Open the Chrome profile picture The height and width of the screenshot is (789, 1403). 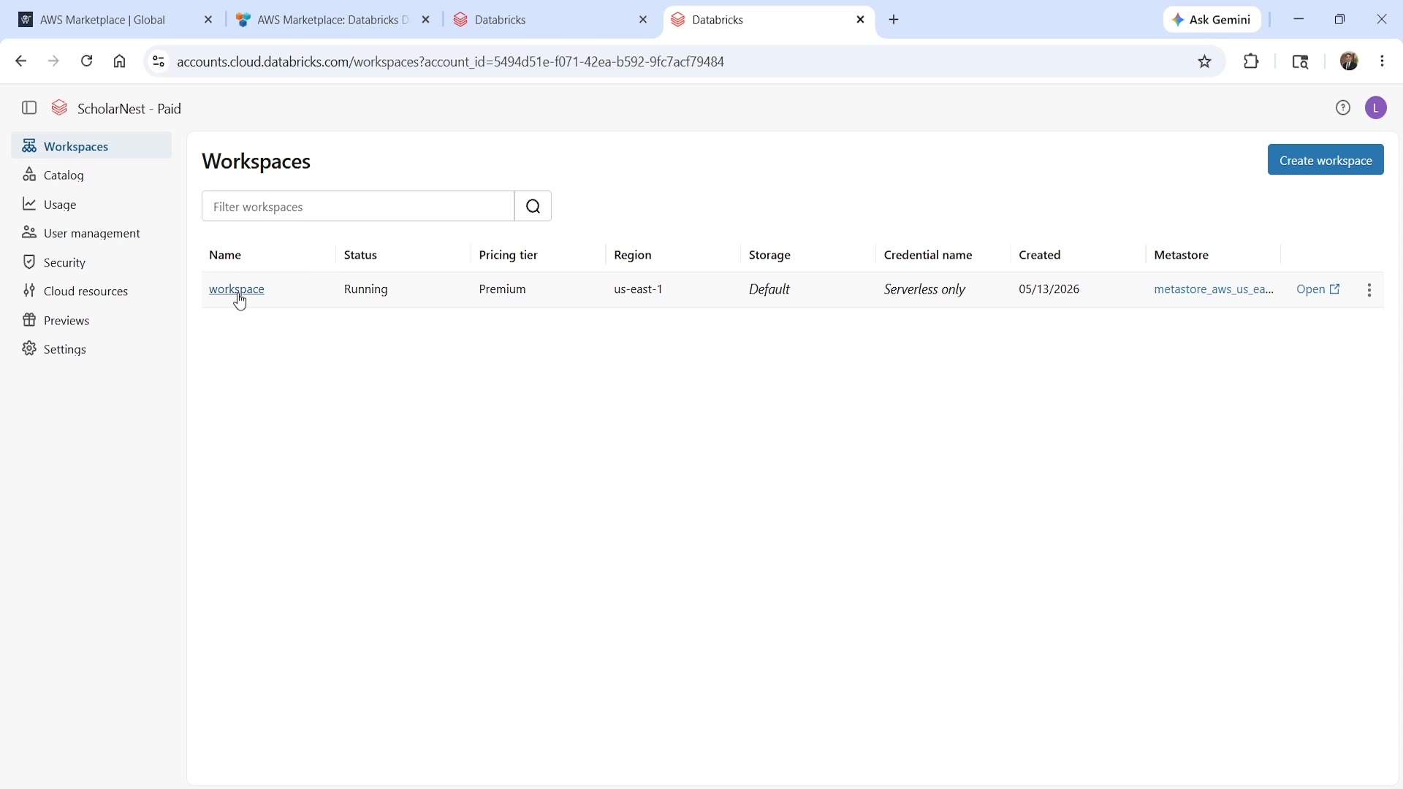coord(1350,61)
